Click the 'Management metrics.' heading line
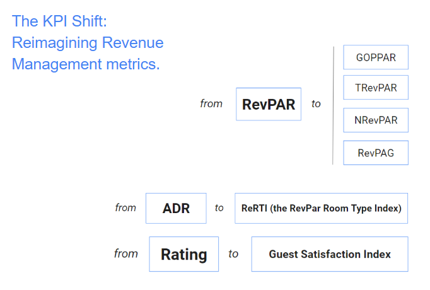The width and height of the screenshot is (430, 290). [86, 64]
